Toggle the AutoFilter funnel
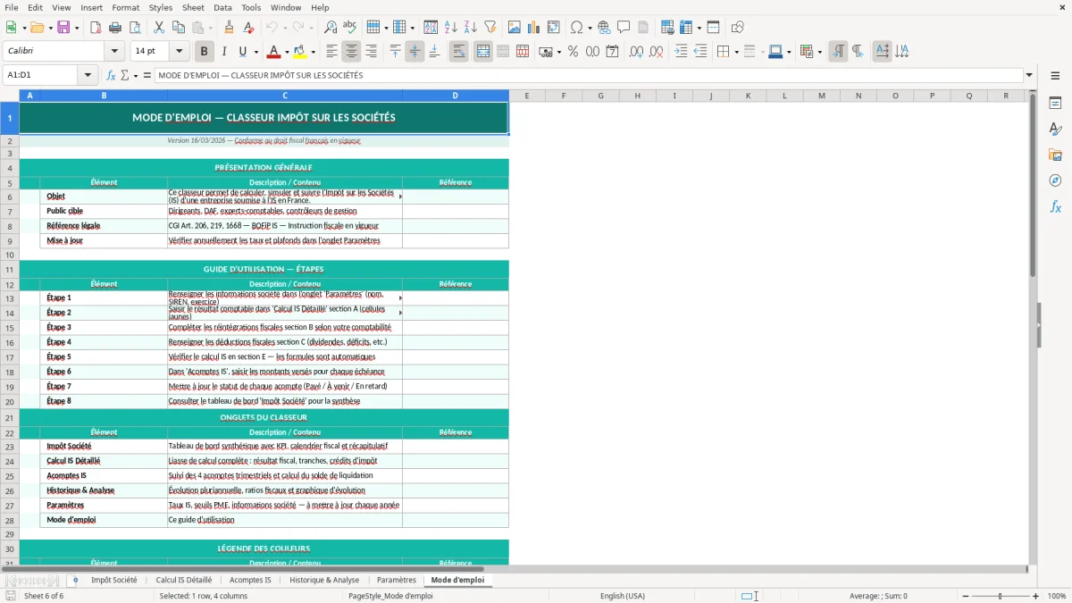 490,28
